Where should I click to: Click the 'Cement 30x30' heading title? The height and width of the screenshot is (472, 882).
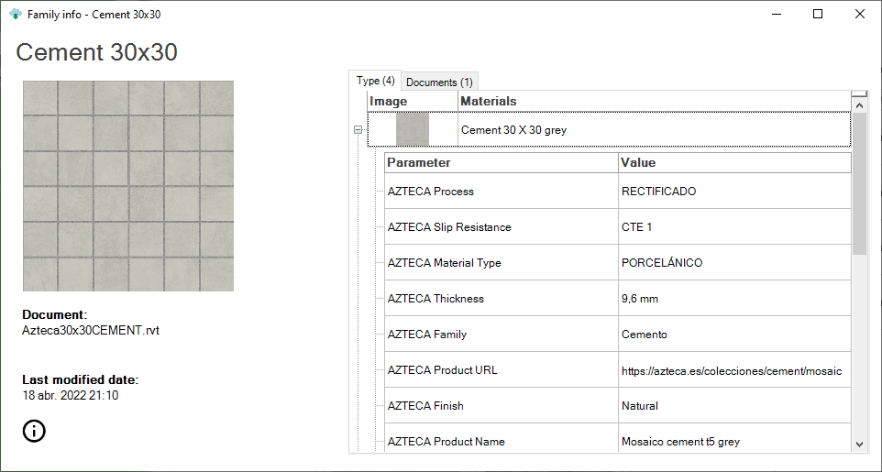(97, 52)
